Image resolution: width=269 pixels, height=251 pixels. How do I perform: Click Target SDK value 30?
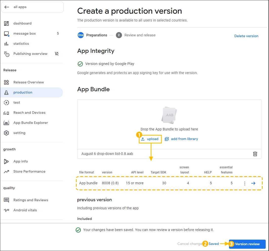coord(164,183)
